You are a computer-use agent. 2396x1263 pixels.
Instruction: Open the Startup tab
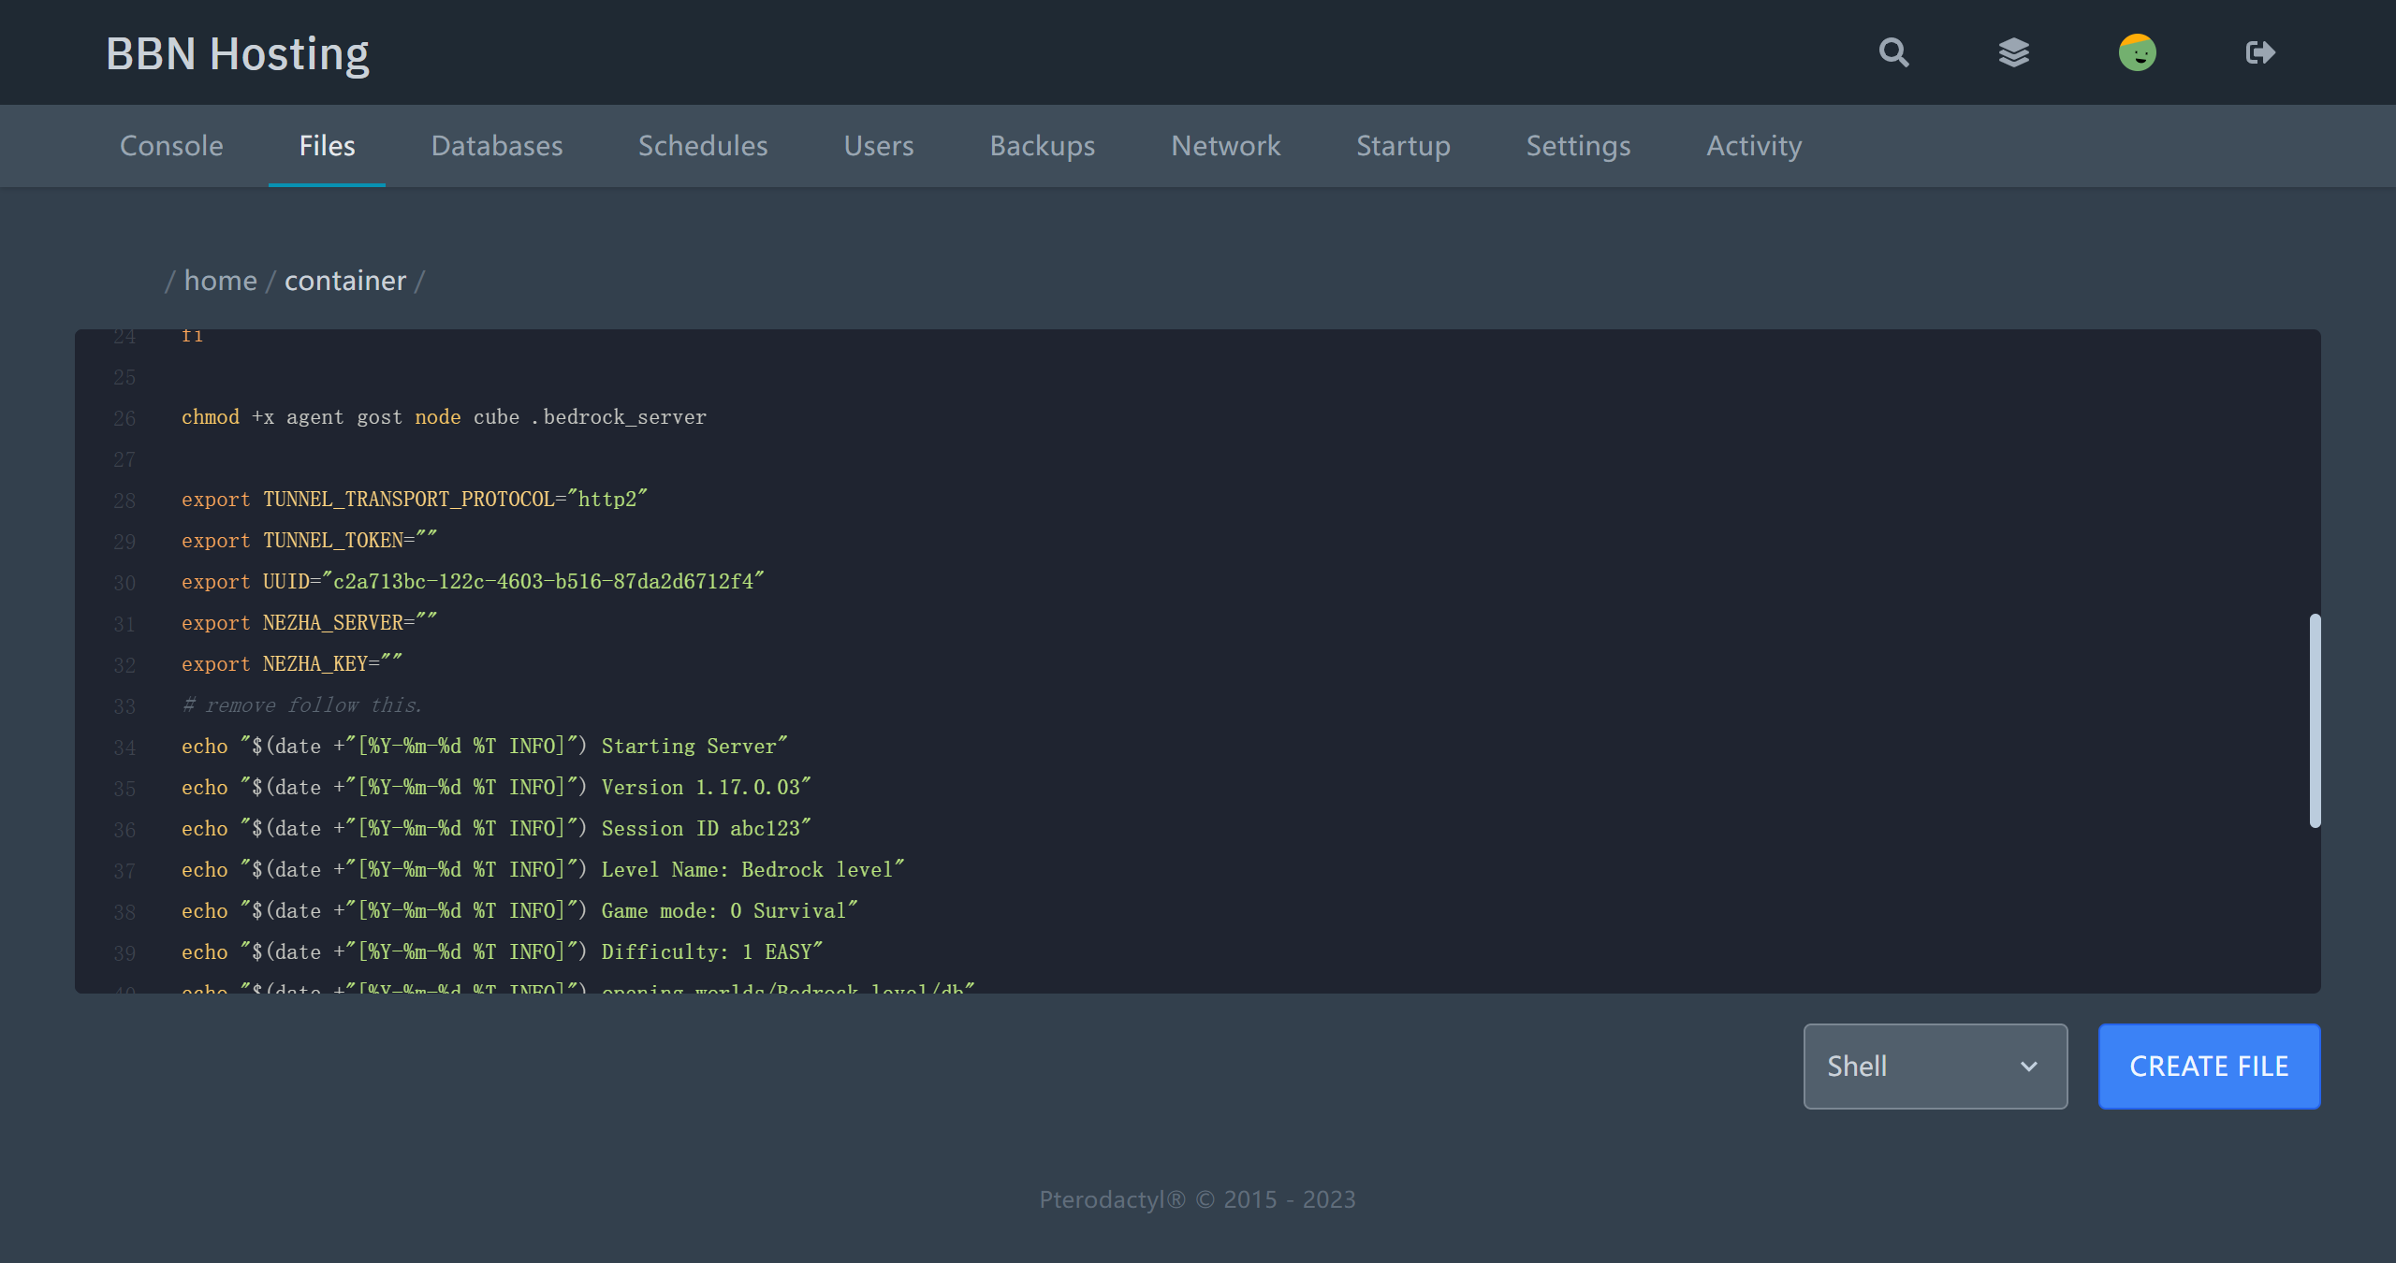click(1402, 146)
